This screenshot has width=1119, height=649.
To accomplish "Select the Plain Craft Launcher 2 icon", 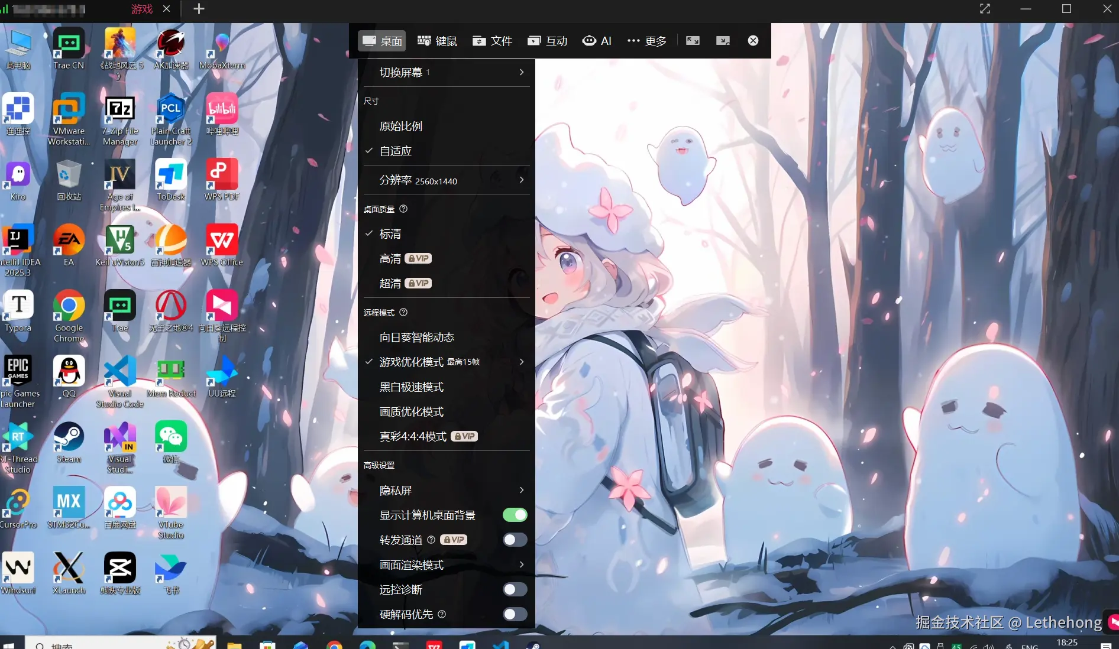I will [171, 119].
